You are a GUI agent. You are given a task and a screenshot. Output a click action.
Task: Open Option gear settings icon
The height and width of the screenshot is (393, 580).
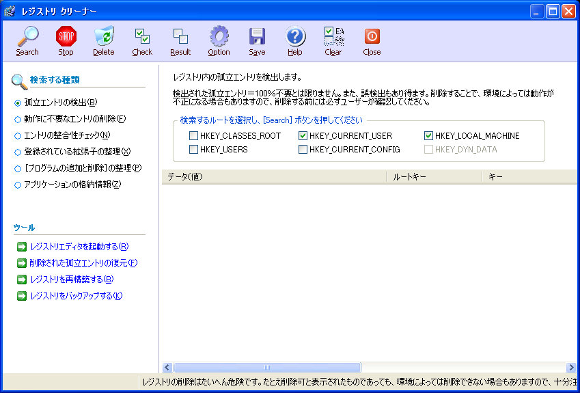point(219,38)
